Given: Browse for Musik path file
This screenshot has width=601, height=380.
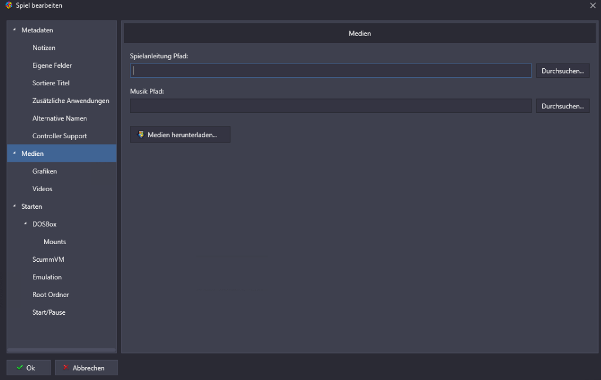Looking at the screenshot, I should pos(562,106).
